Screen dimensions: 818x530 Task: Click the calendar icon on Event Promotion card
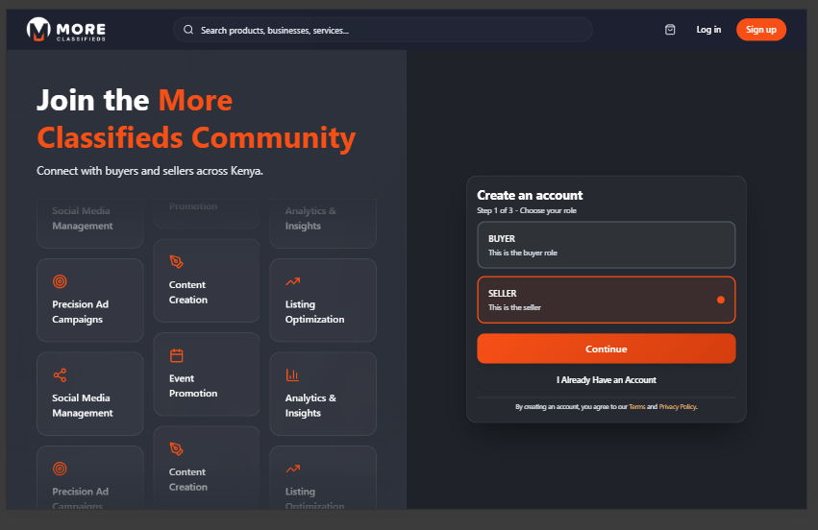point(176,355)
